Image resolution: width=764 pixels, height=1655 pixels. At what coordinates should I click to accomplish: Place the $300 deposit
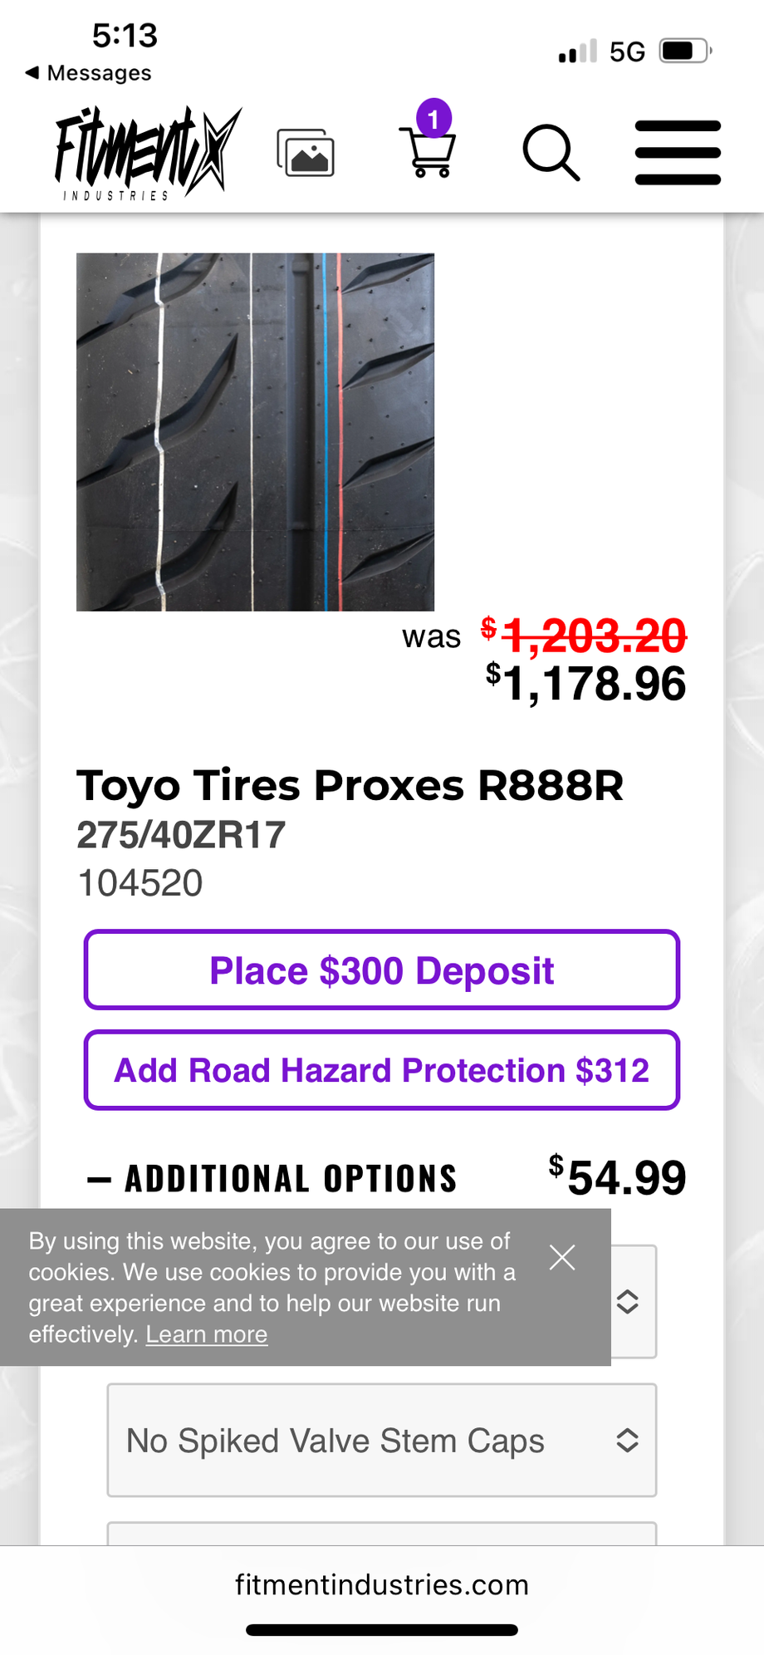click(381, 970)
